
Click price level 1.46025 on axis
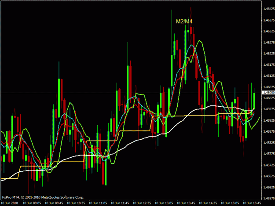269,98
